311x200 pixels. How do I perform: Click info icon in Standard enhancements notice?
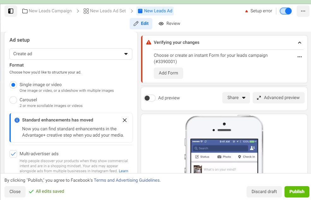17,120
